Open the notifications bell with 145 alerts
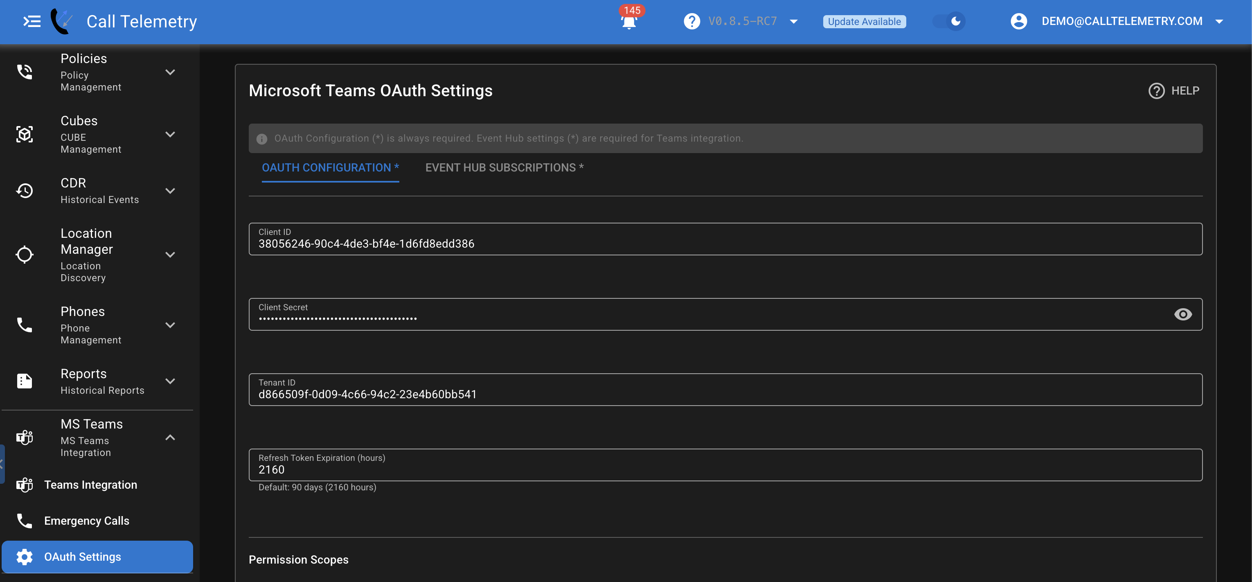Screen dimensions: 1252x582 point(629,21)
